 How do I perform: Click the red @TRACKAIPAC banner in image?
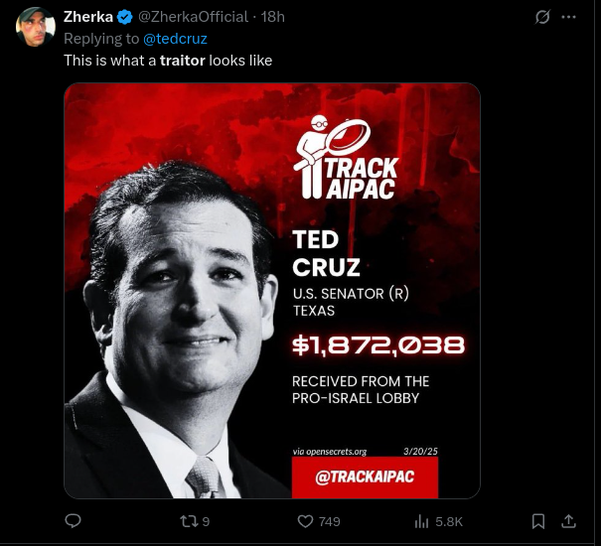click(365, 478)
